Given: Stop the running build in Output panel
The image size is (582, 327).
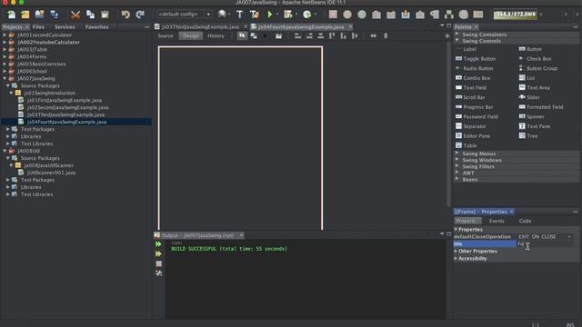Looking at the screenshot, I should pos(158,263).
